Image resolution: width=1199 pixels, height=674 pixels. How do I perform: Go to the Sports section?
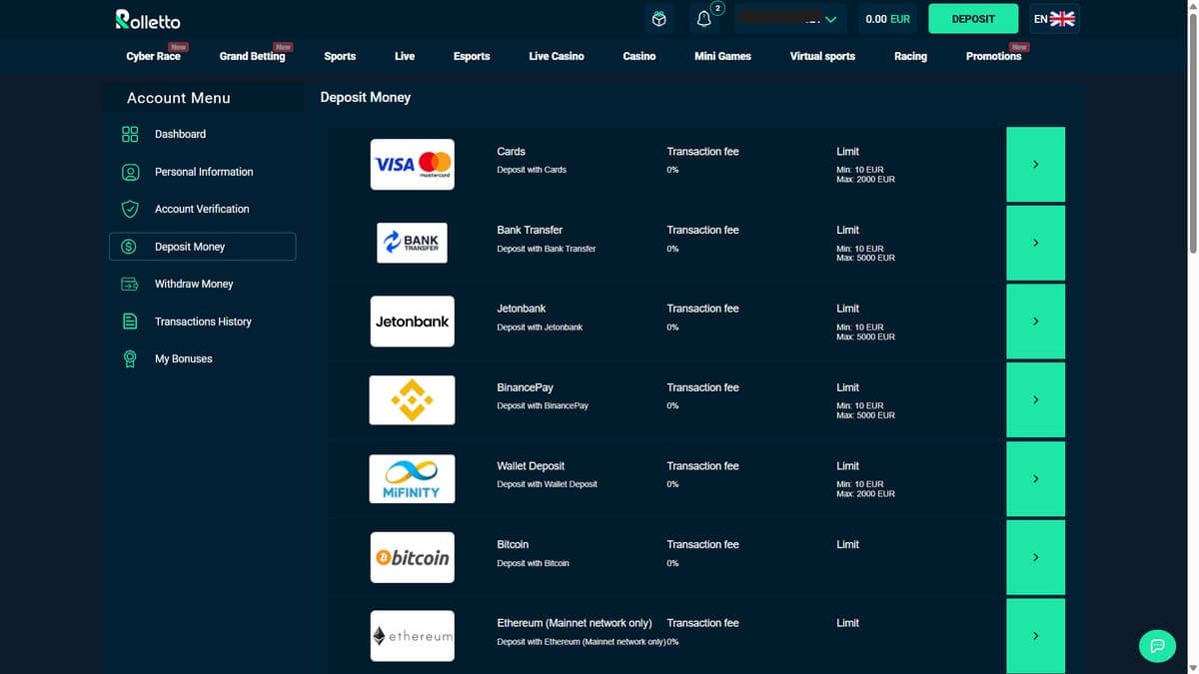[340, 56]
